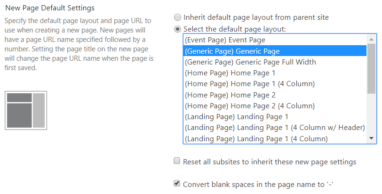382x194 pixels.
Task: Select Generic Page layout option
Action: [275, 51]
